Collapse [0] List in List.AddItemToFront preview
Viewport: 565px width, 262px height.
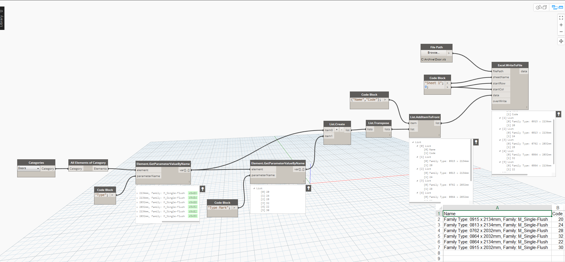point(417,146)
